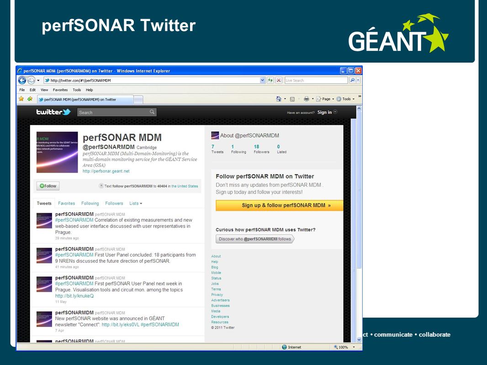Expand the Print options dropdown arrow
This screenshot has width=487, height=365.
point(312,99)
